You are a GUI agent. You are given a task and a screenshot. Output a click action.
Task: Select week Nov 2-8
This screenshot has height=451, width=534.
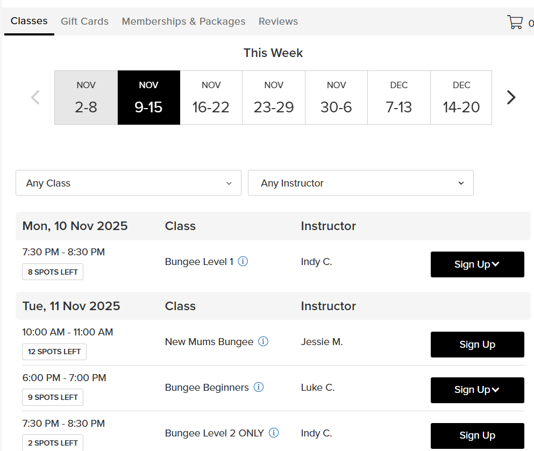86,98
